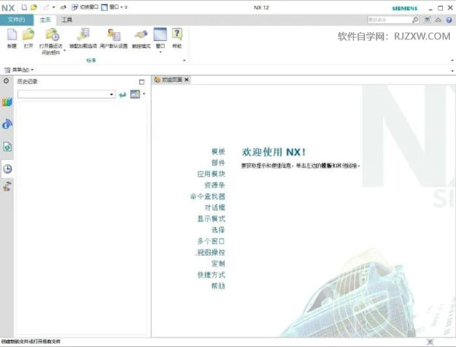Click the 窗口 window icon in ribbon
Image resolution: width=456 pixels, height=347 pixels.
[160, 35]
